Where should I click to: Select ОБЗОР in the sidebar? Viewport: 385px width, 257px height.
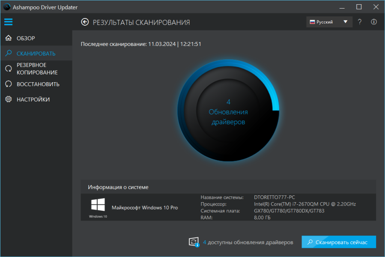click(x=36, y=38)
